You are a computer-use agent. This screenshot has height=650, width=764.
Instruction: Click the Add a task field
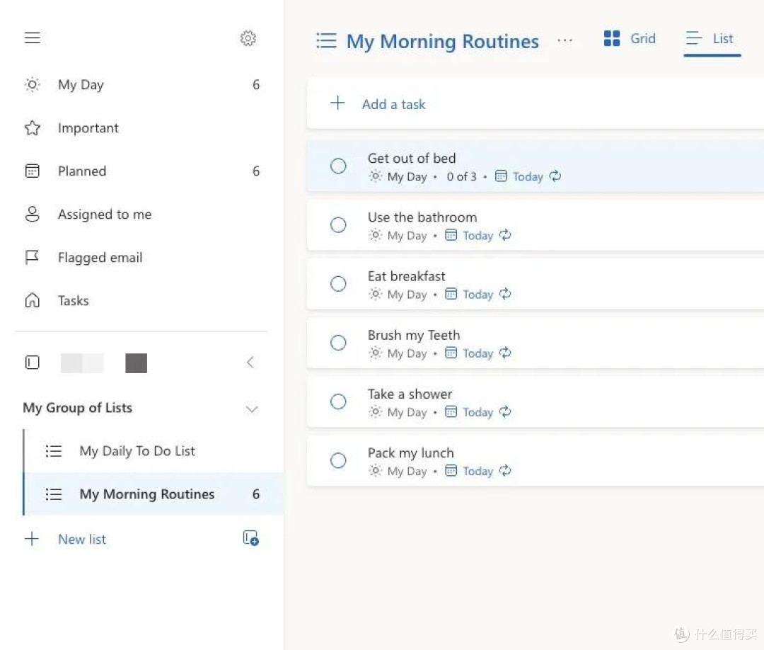[536, 103]
